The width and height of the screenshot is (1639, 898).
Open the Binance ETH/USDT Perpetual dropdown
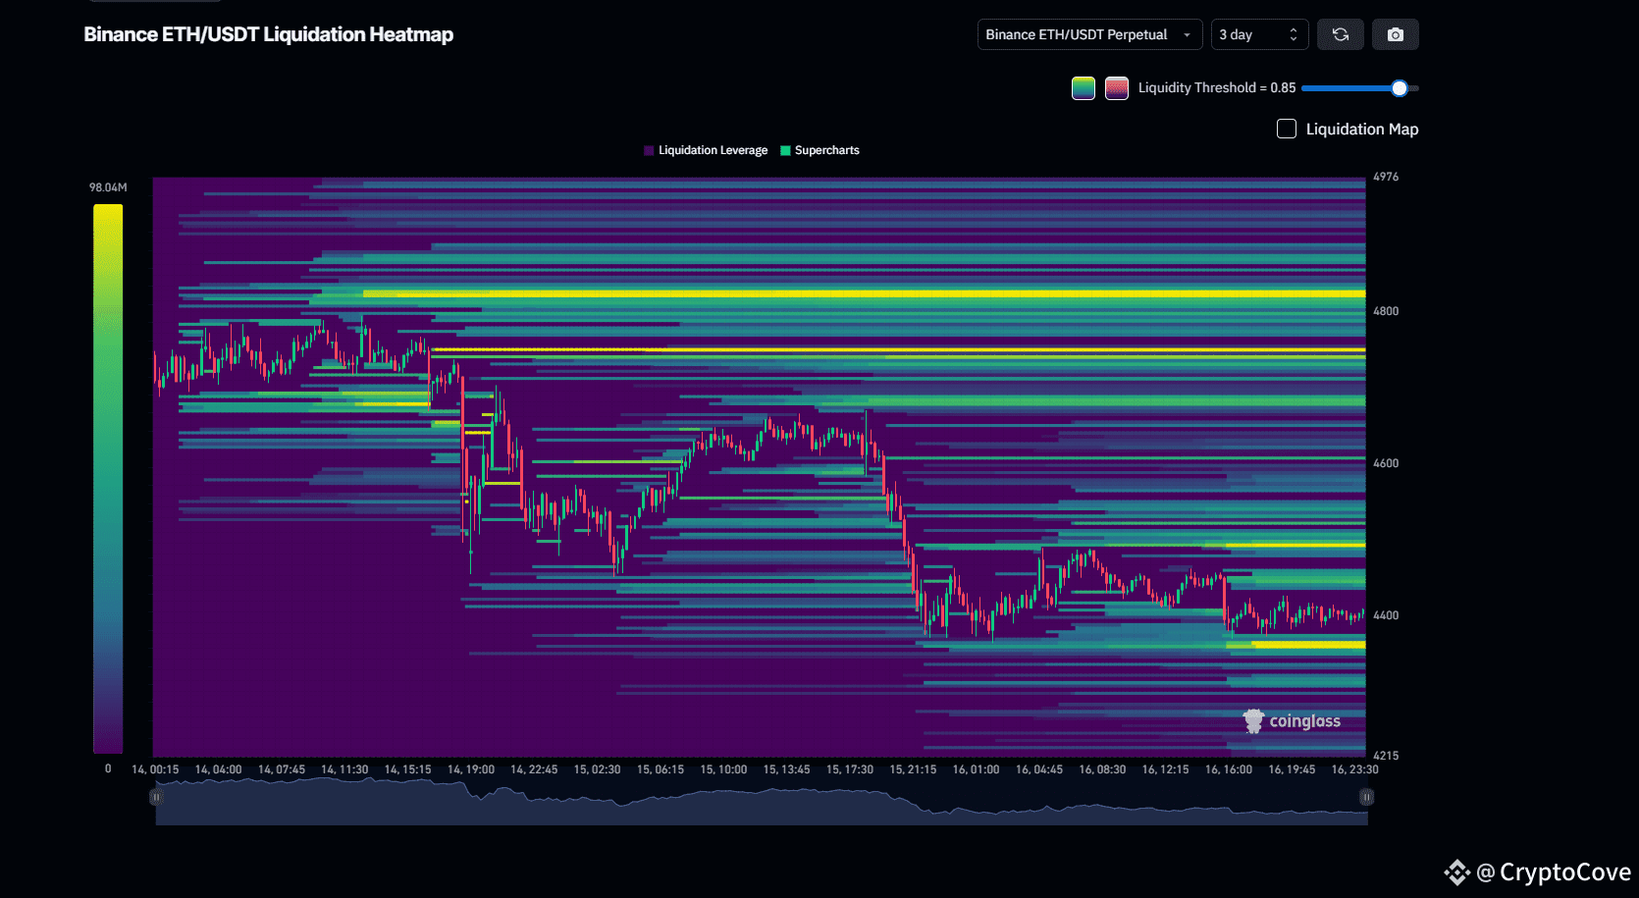tap(1089, 34)
